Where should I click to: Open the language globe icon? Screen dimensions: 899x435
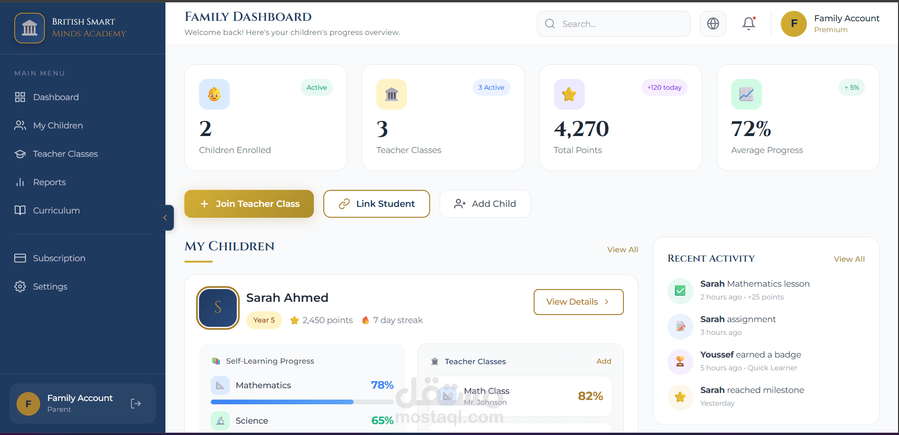click(713, 24)
